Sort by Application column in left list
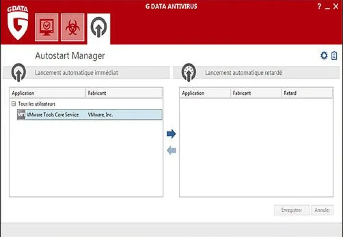Viewport: 343px width, 237px height. tap(48, 93)
